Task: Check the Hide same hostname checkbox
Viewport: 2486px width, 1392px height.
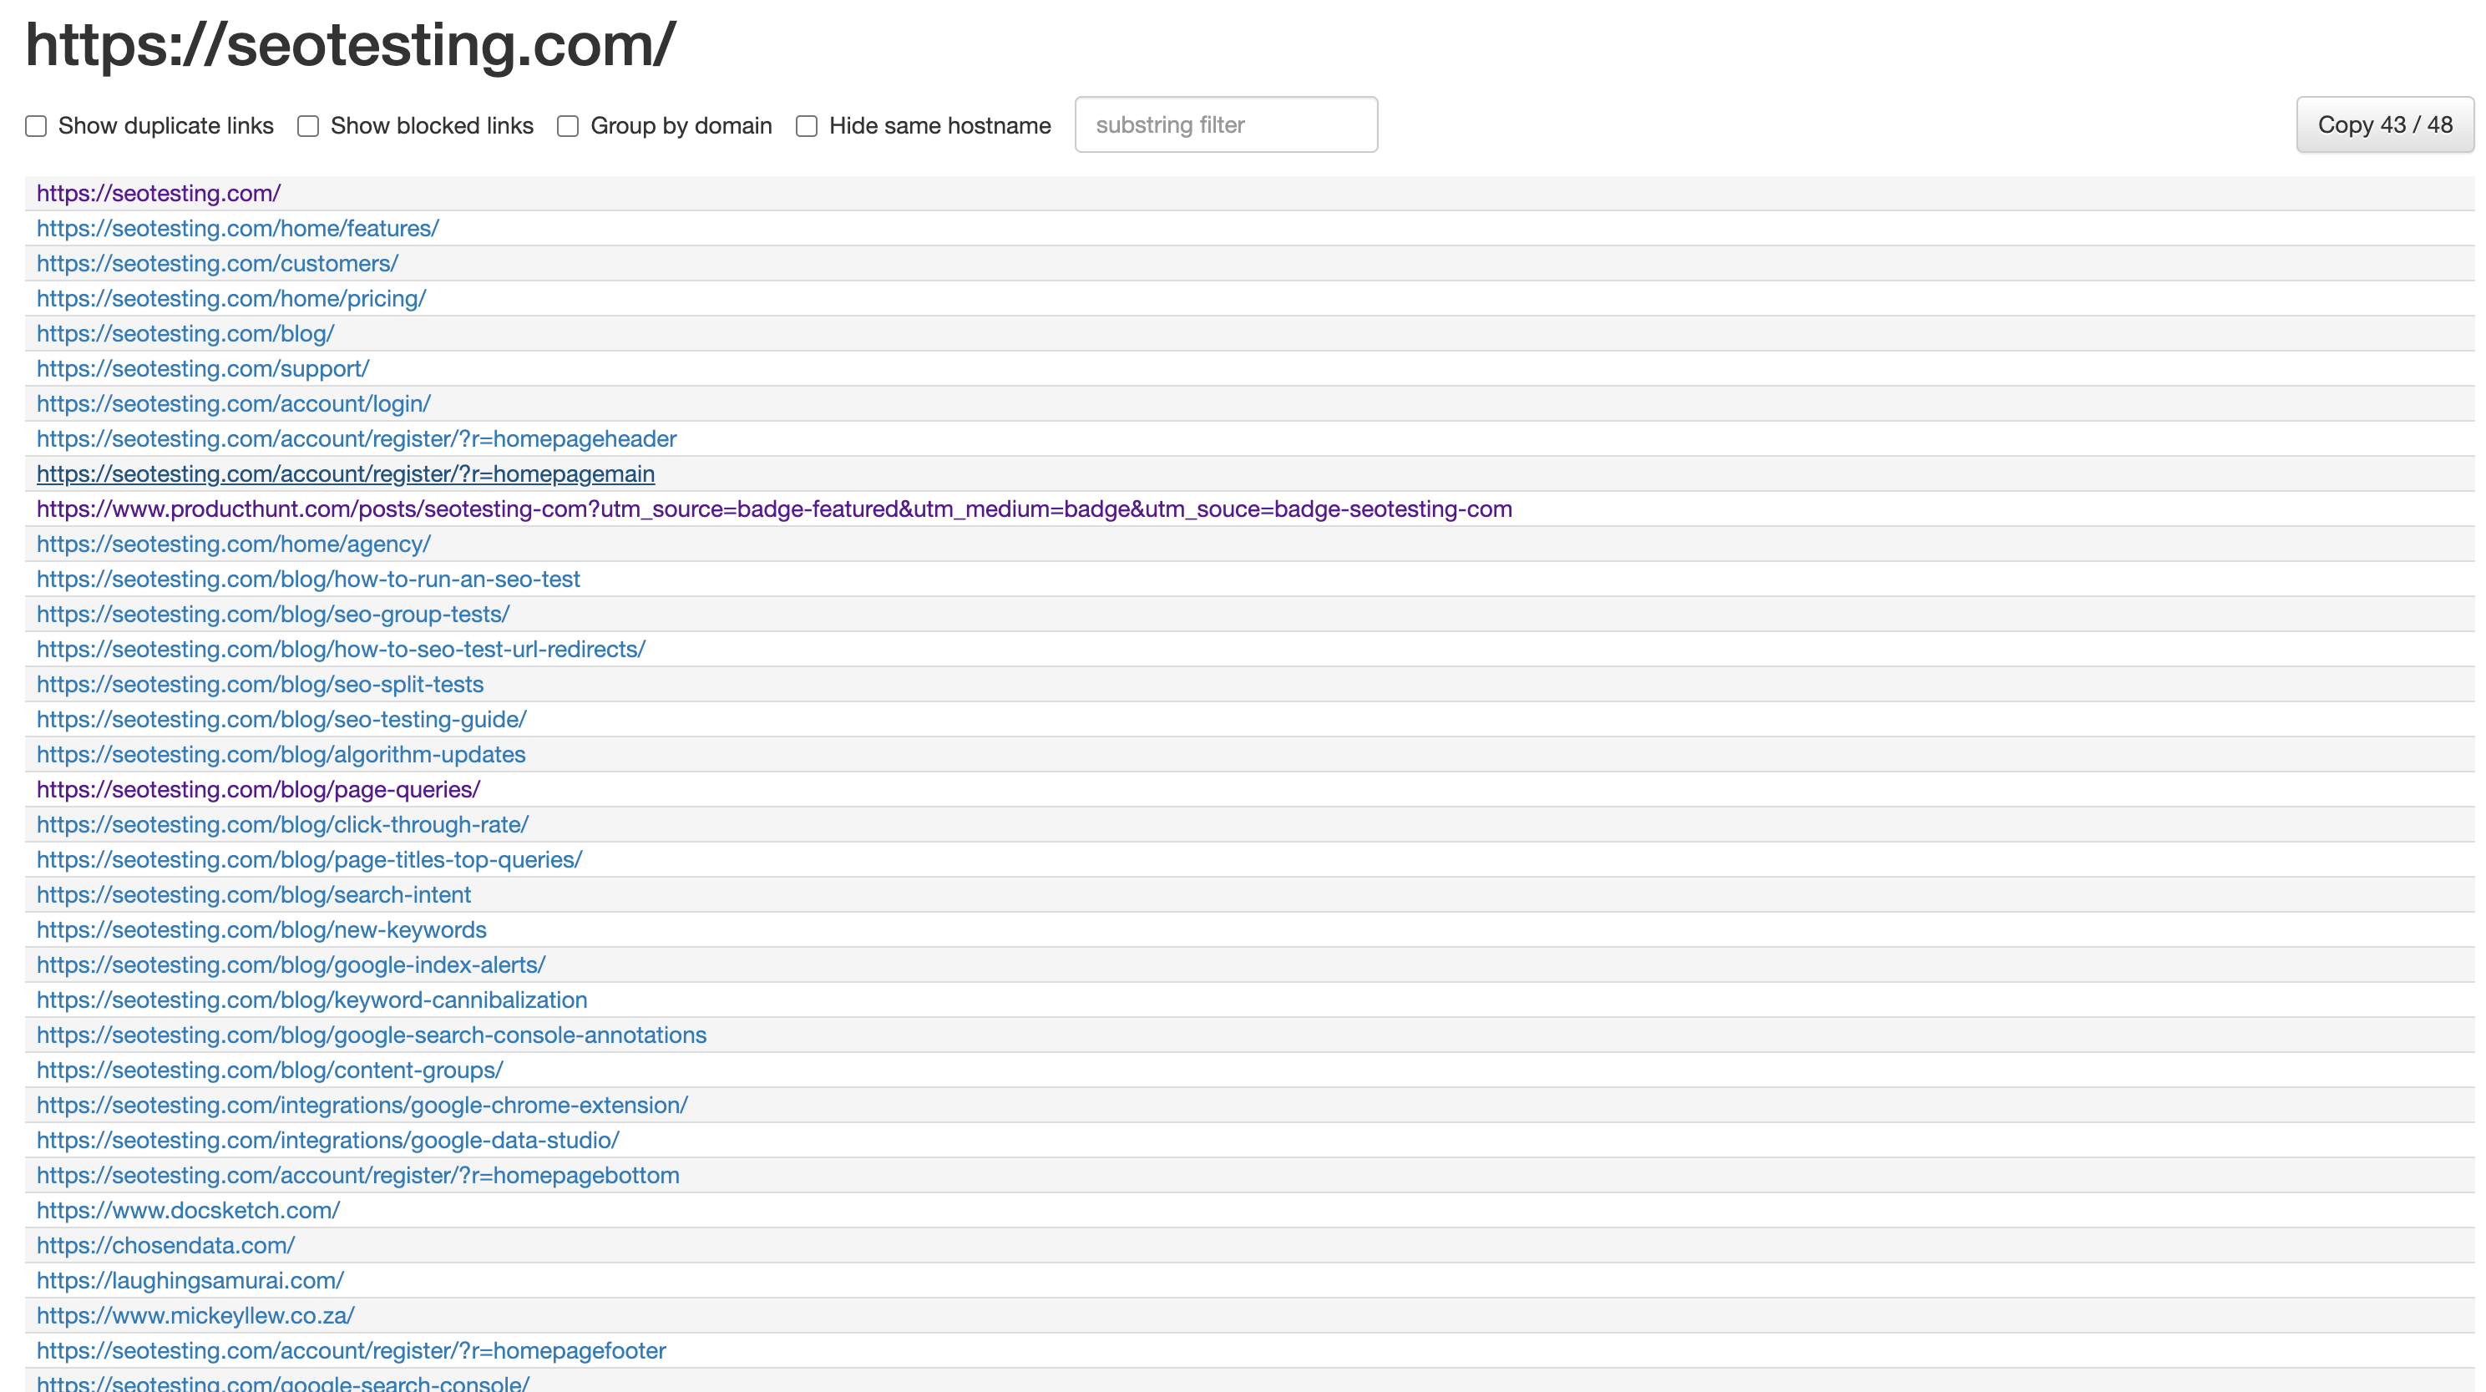Action: 807,126
